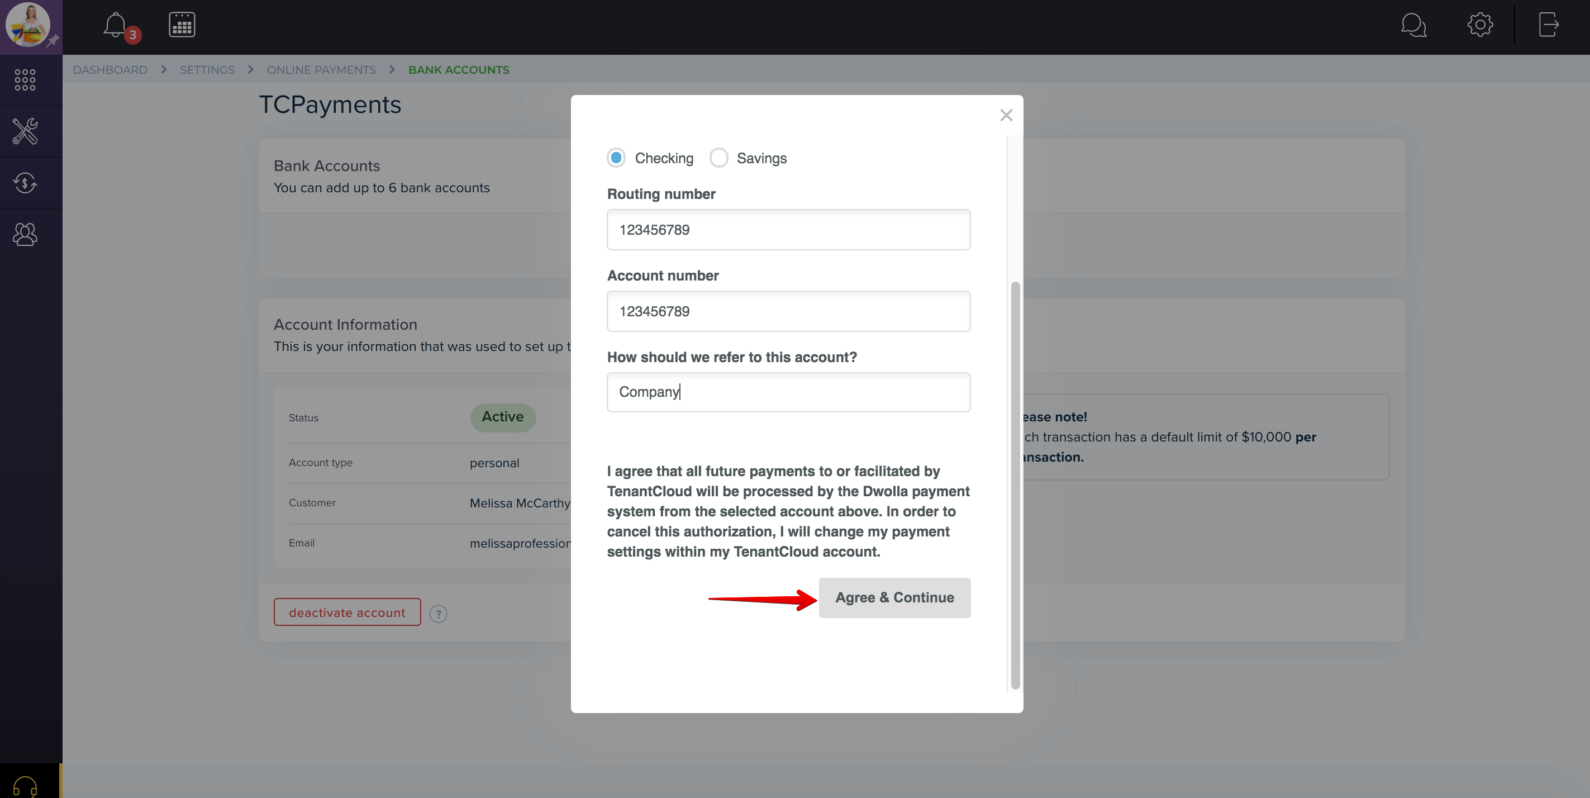Go to ONLINE PAYMENTS breadcrumb

[321, 70]
